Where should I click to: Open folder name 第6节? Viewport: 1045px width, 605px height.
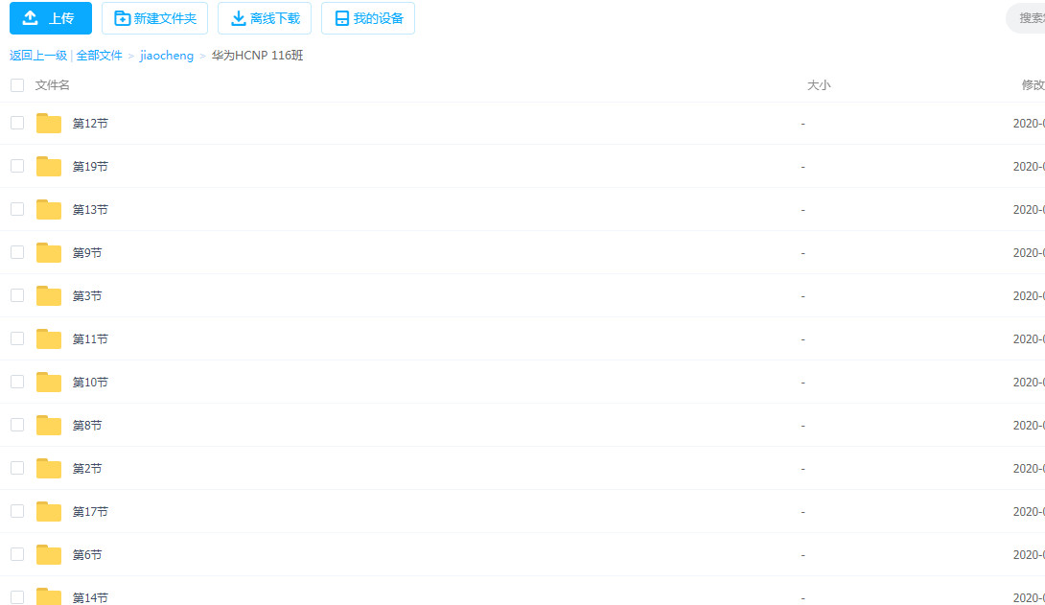pos(87,554)
